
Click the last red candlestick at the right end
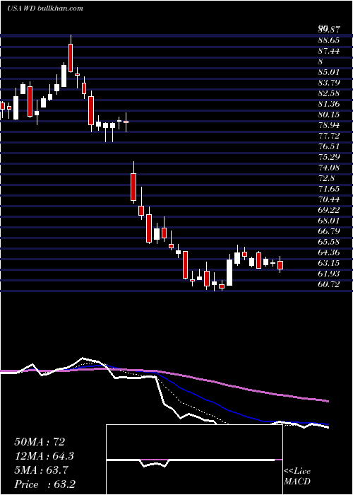pyautogui.click(x=280, y=265)
